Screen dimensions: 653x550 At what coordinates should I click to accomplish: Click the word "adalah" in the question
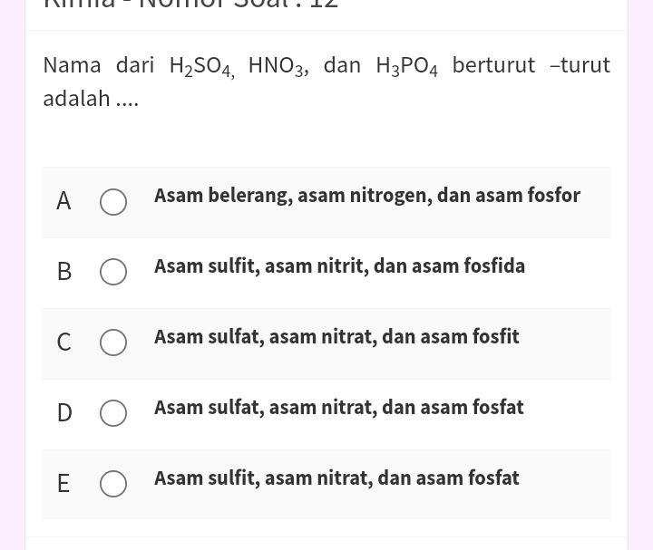(x=77, y=98)
